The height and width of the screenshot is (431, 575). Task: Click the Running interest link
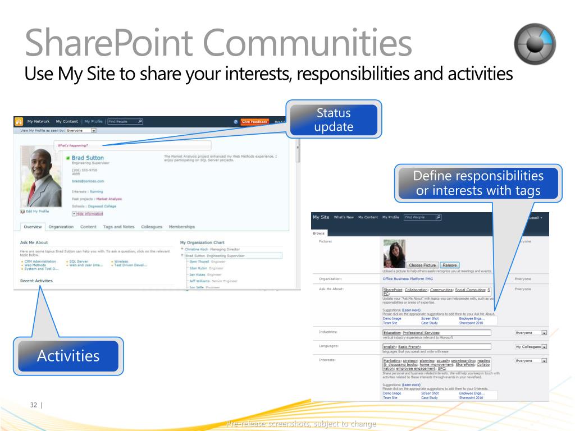point(97,192)
